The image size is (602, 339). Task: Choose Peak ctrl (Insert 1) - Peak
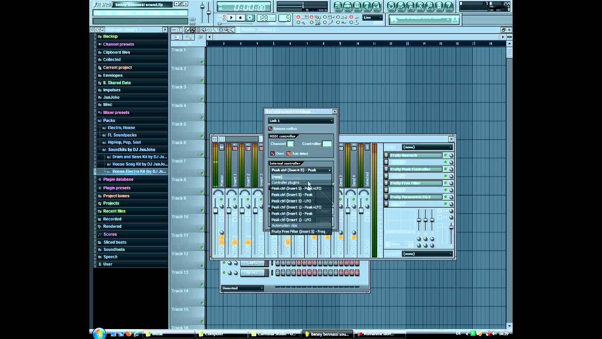tap(301, 214)
